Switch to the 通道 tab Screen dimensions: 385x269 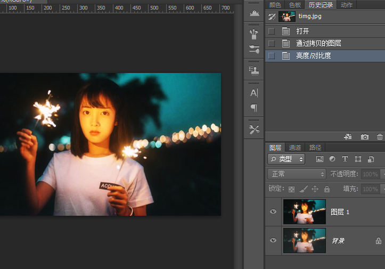[294, 148]
